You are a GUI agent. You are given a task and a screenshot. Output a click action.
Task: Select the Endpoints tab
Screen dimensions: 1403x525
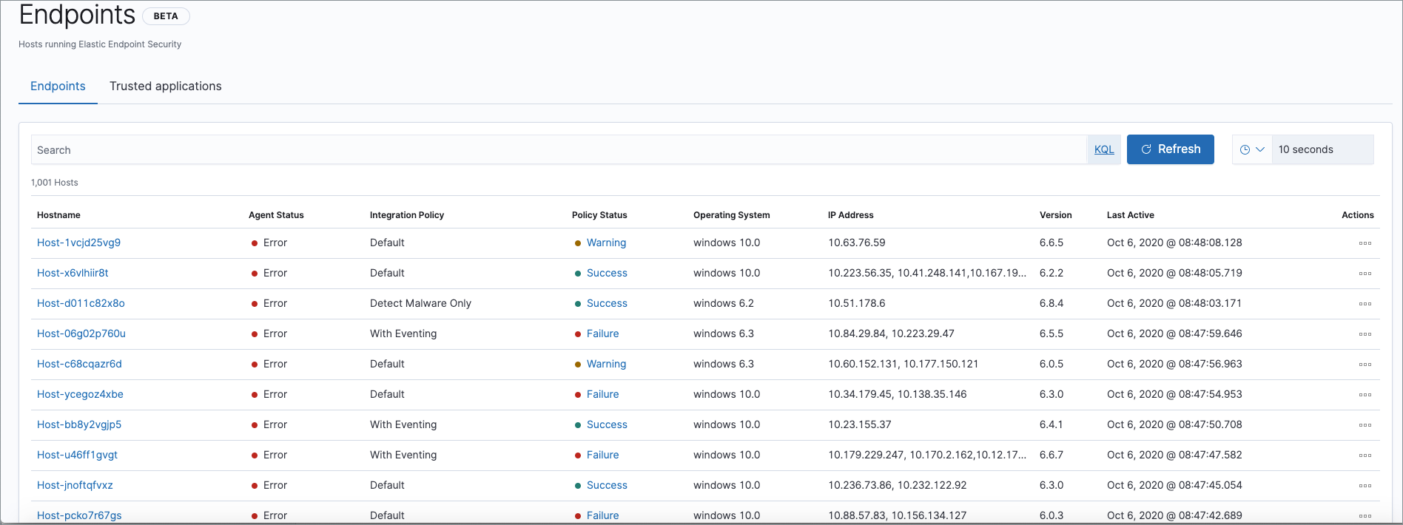point(58,87)
